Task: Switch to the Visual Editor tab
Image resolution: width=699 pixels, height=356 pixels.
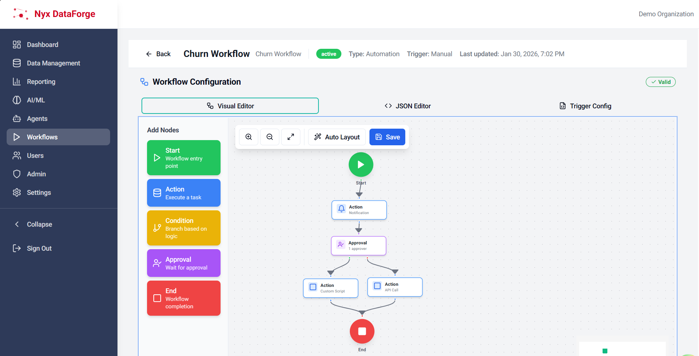Action: (x=230, y=106)
